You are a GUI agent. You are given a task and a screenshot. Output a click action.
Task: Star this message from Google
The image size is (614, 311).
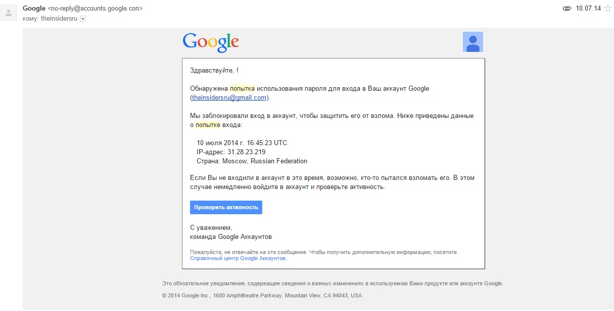pyautogui.click(x=607, y=9)
